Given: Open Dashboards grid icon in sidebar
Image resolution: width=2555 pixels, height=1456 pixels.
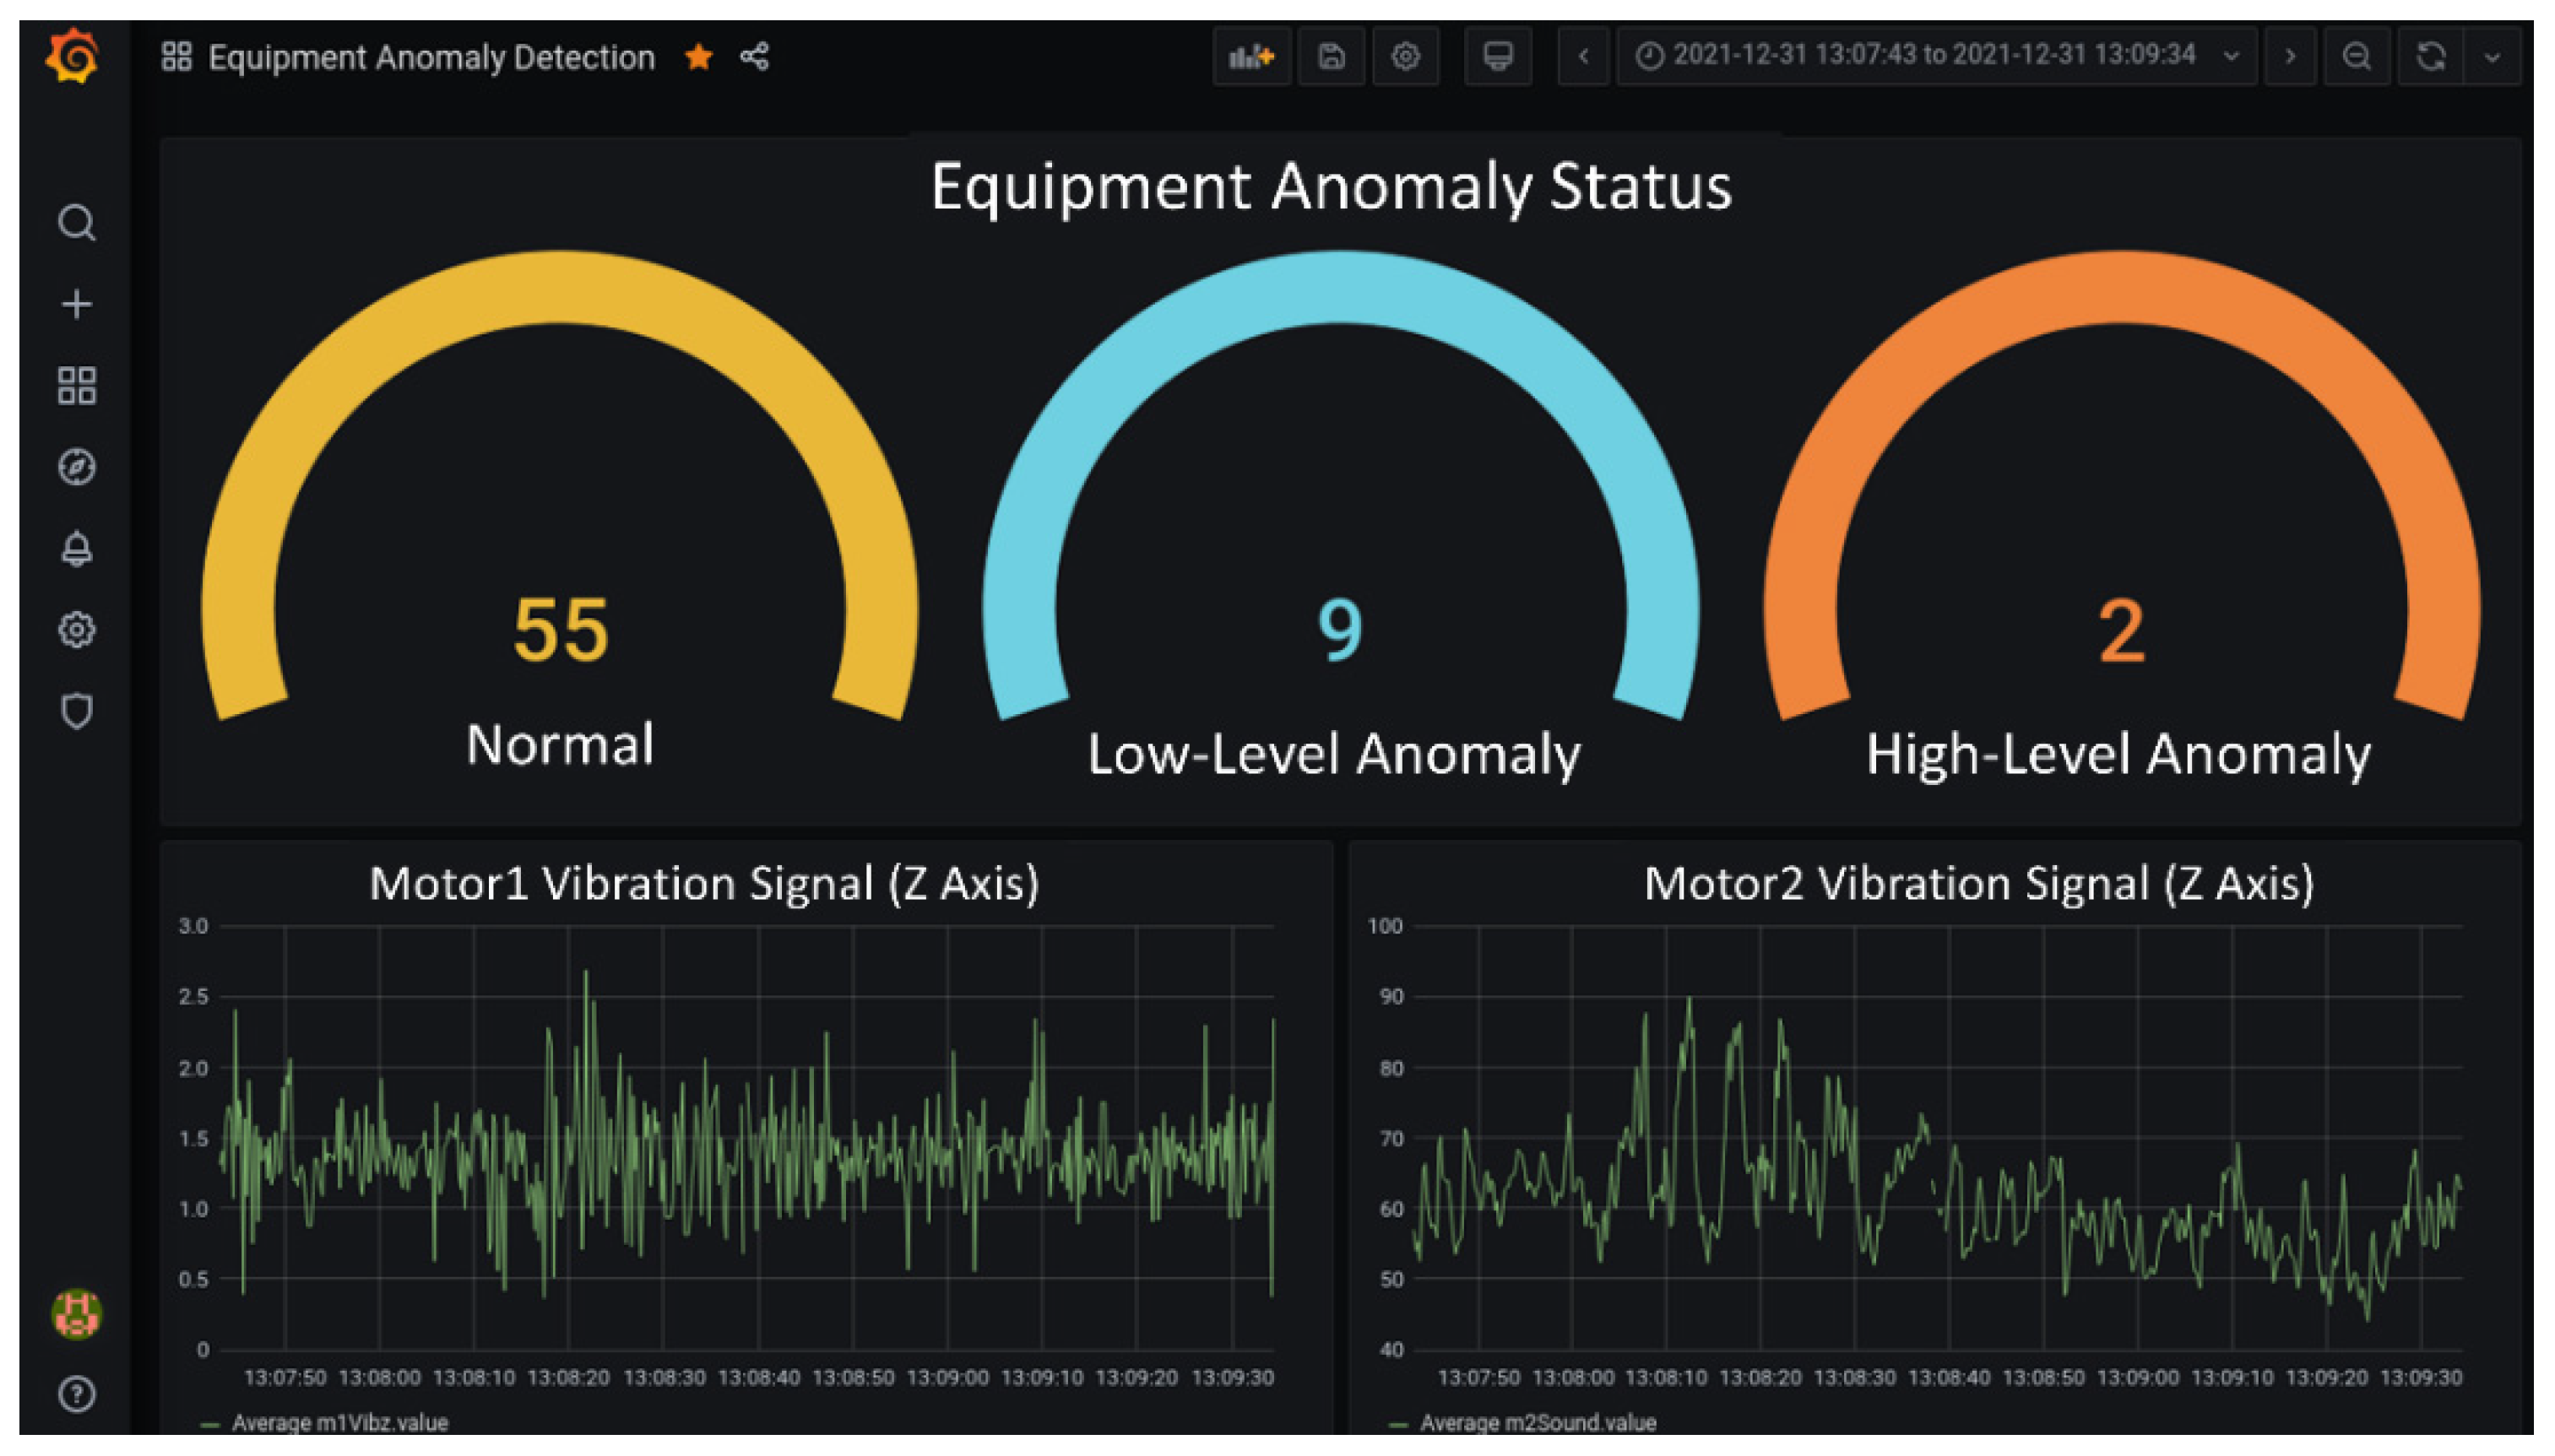Looking at the screenshot, I should click(76, 386).
